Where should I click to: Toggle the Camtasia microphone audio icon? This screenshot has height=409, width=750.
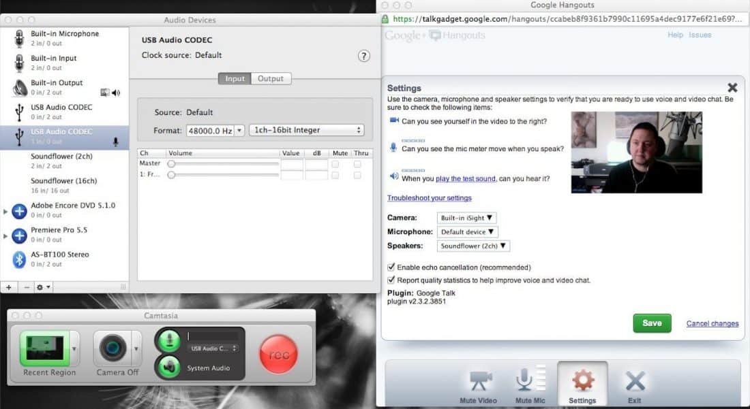(x=168, y=340)
